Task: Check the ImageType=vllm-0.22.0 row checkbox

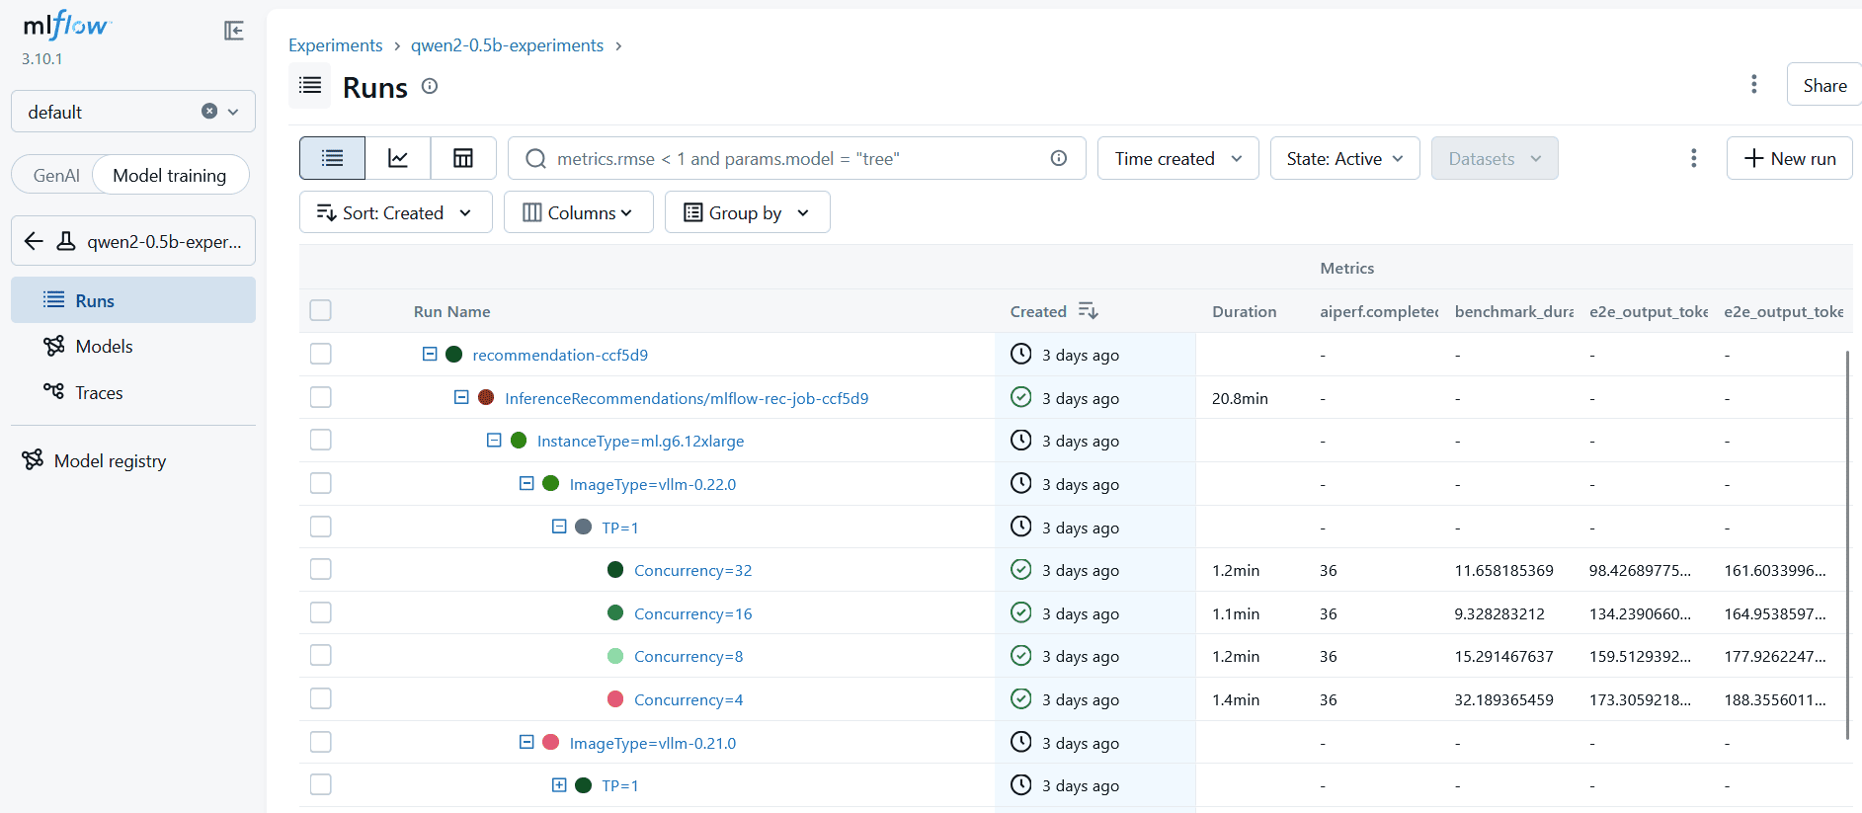Action: [x=320, y=483]
